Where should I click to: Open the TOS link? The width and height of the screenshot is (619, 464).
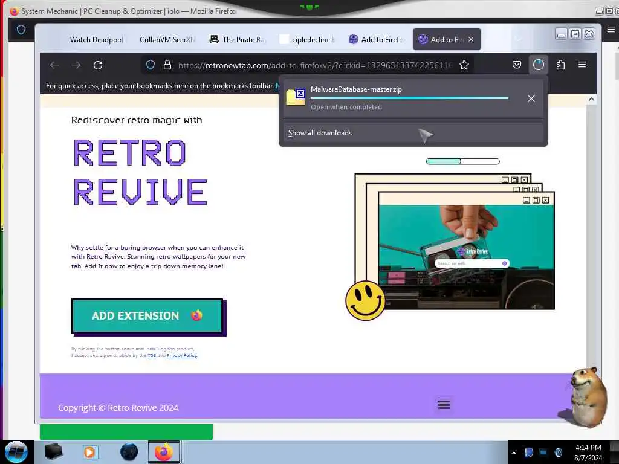152,355
